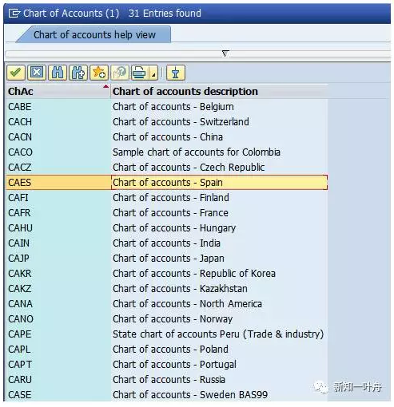Click the star Add to Favorites icon
Viewport: 394px width, 407px height.
pyautogui.click(x=99, y=73)
